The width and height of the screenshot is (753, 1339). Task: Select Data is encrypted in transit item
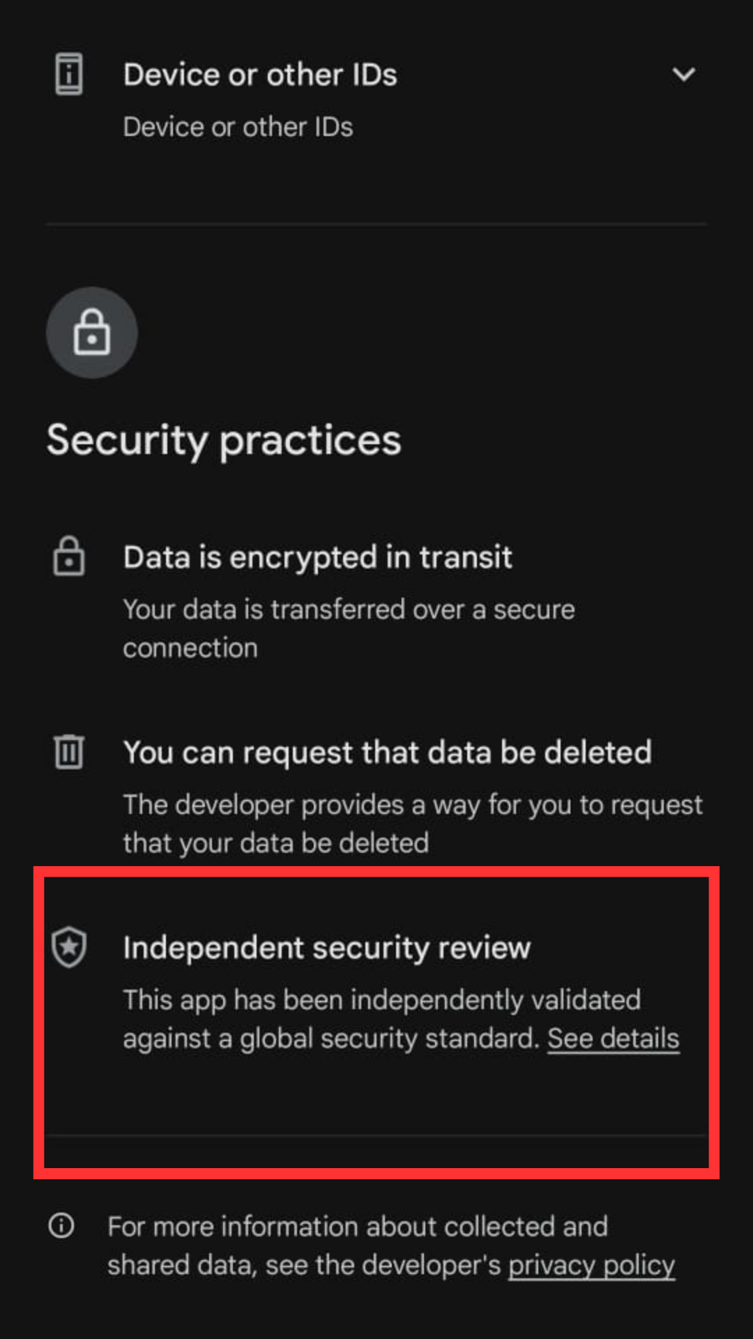tap(318, 557)
